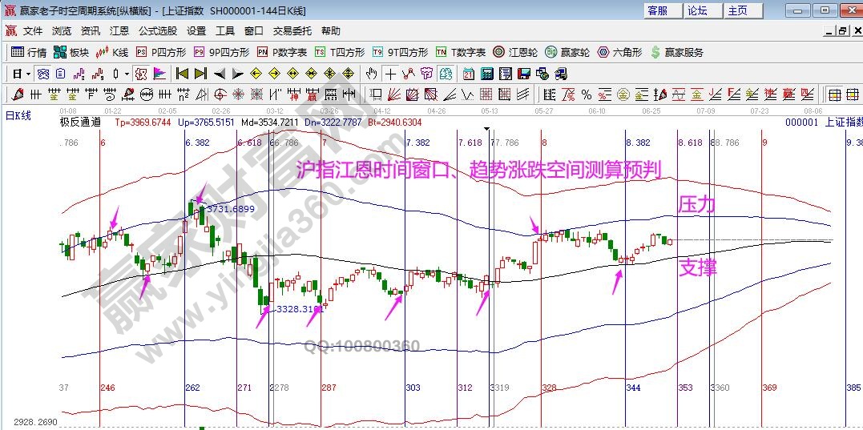This screenshot has height=430, width=863.
Task: Open the P数字表 number table
Action: 281,52
